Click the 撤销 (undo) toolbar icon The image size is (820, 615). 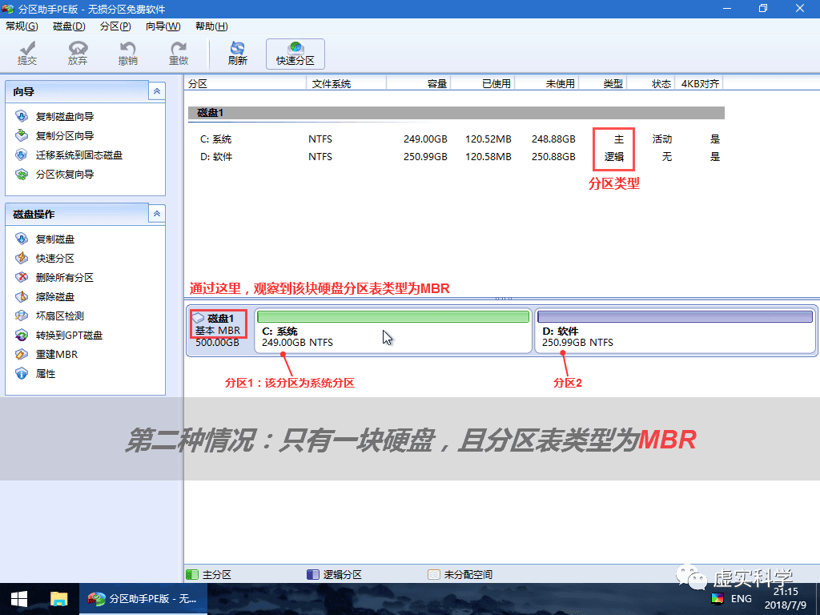click(127, 54)
